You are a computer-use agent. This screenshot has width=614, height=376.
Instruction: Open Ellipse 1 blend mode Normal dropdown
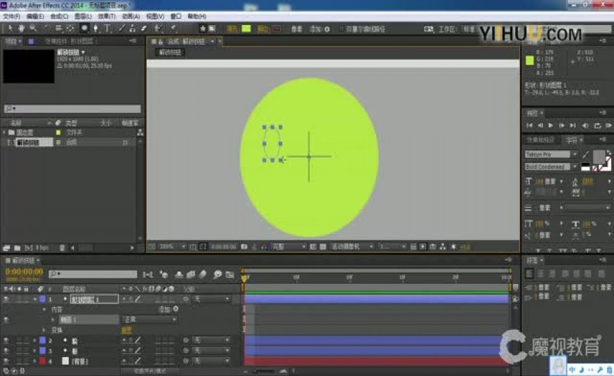[x=150, y=320]
